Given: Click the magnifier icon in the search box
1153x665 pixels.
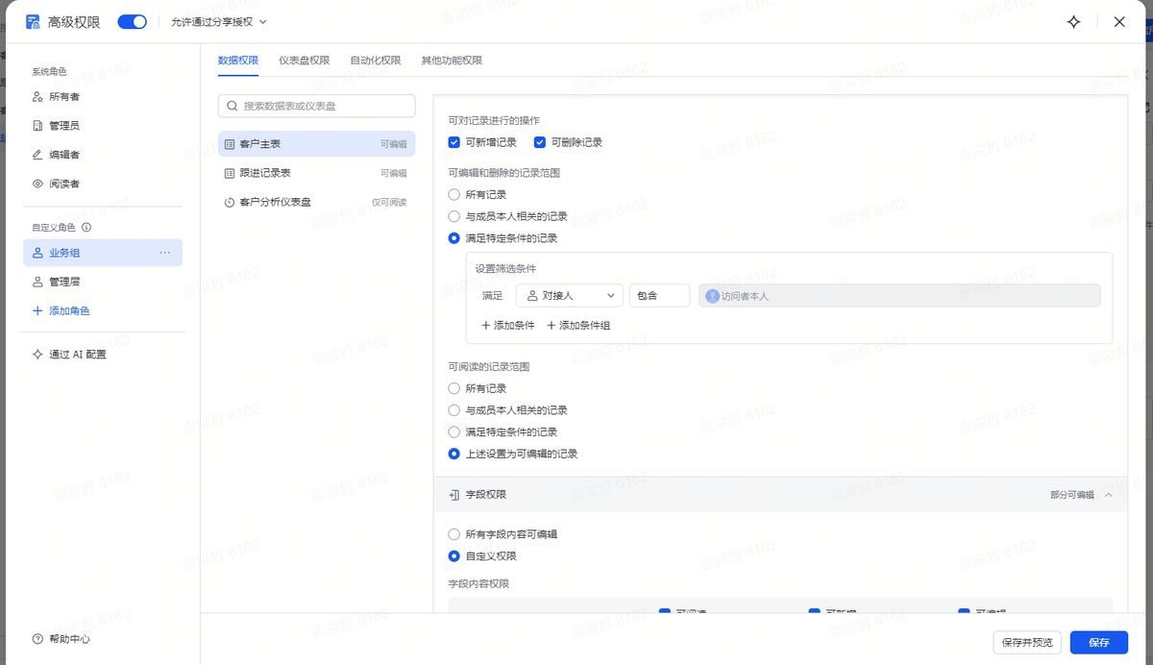Looking at the screenshot, I should click(x=232, y=106).
